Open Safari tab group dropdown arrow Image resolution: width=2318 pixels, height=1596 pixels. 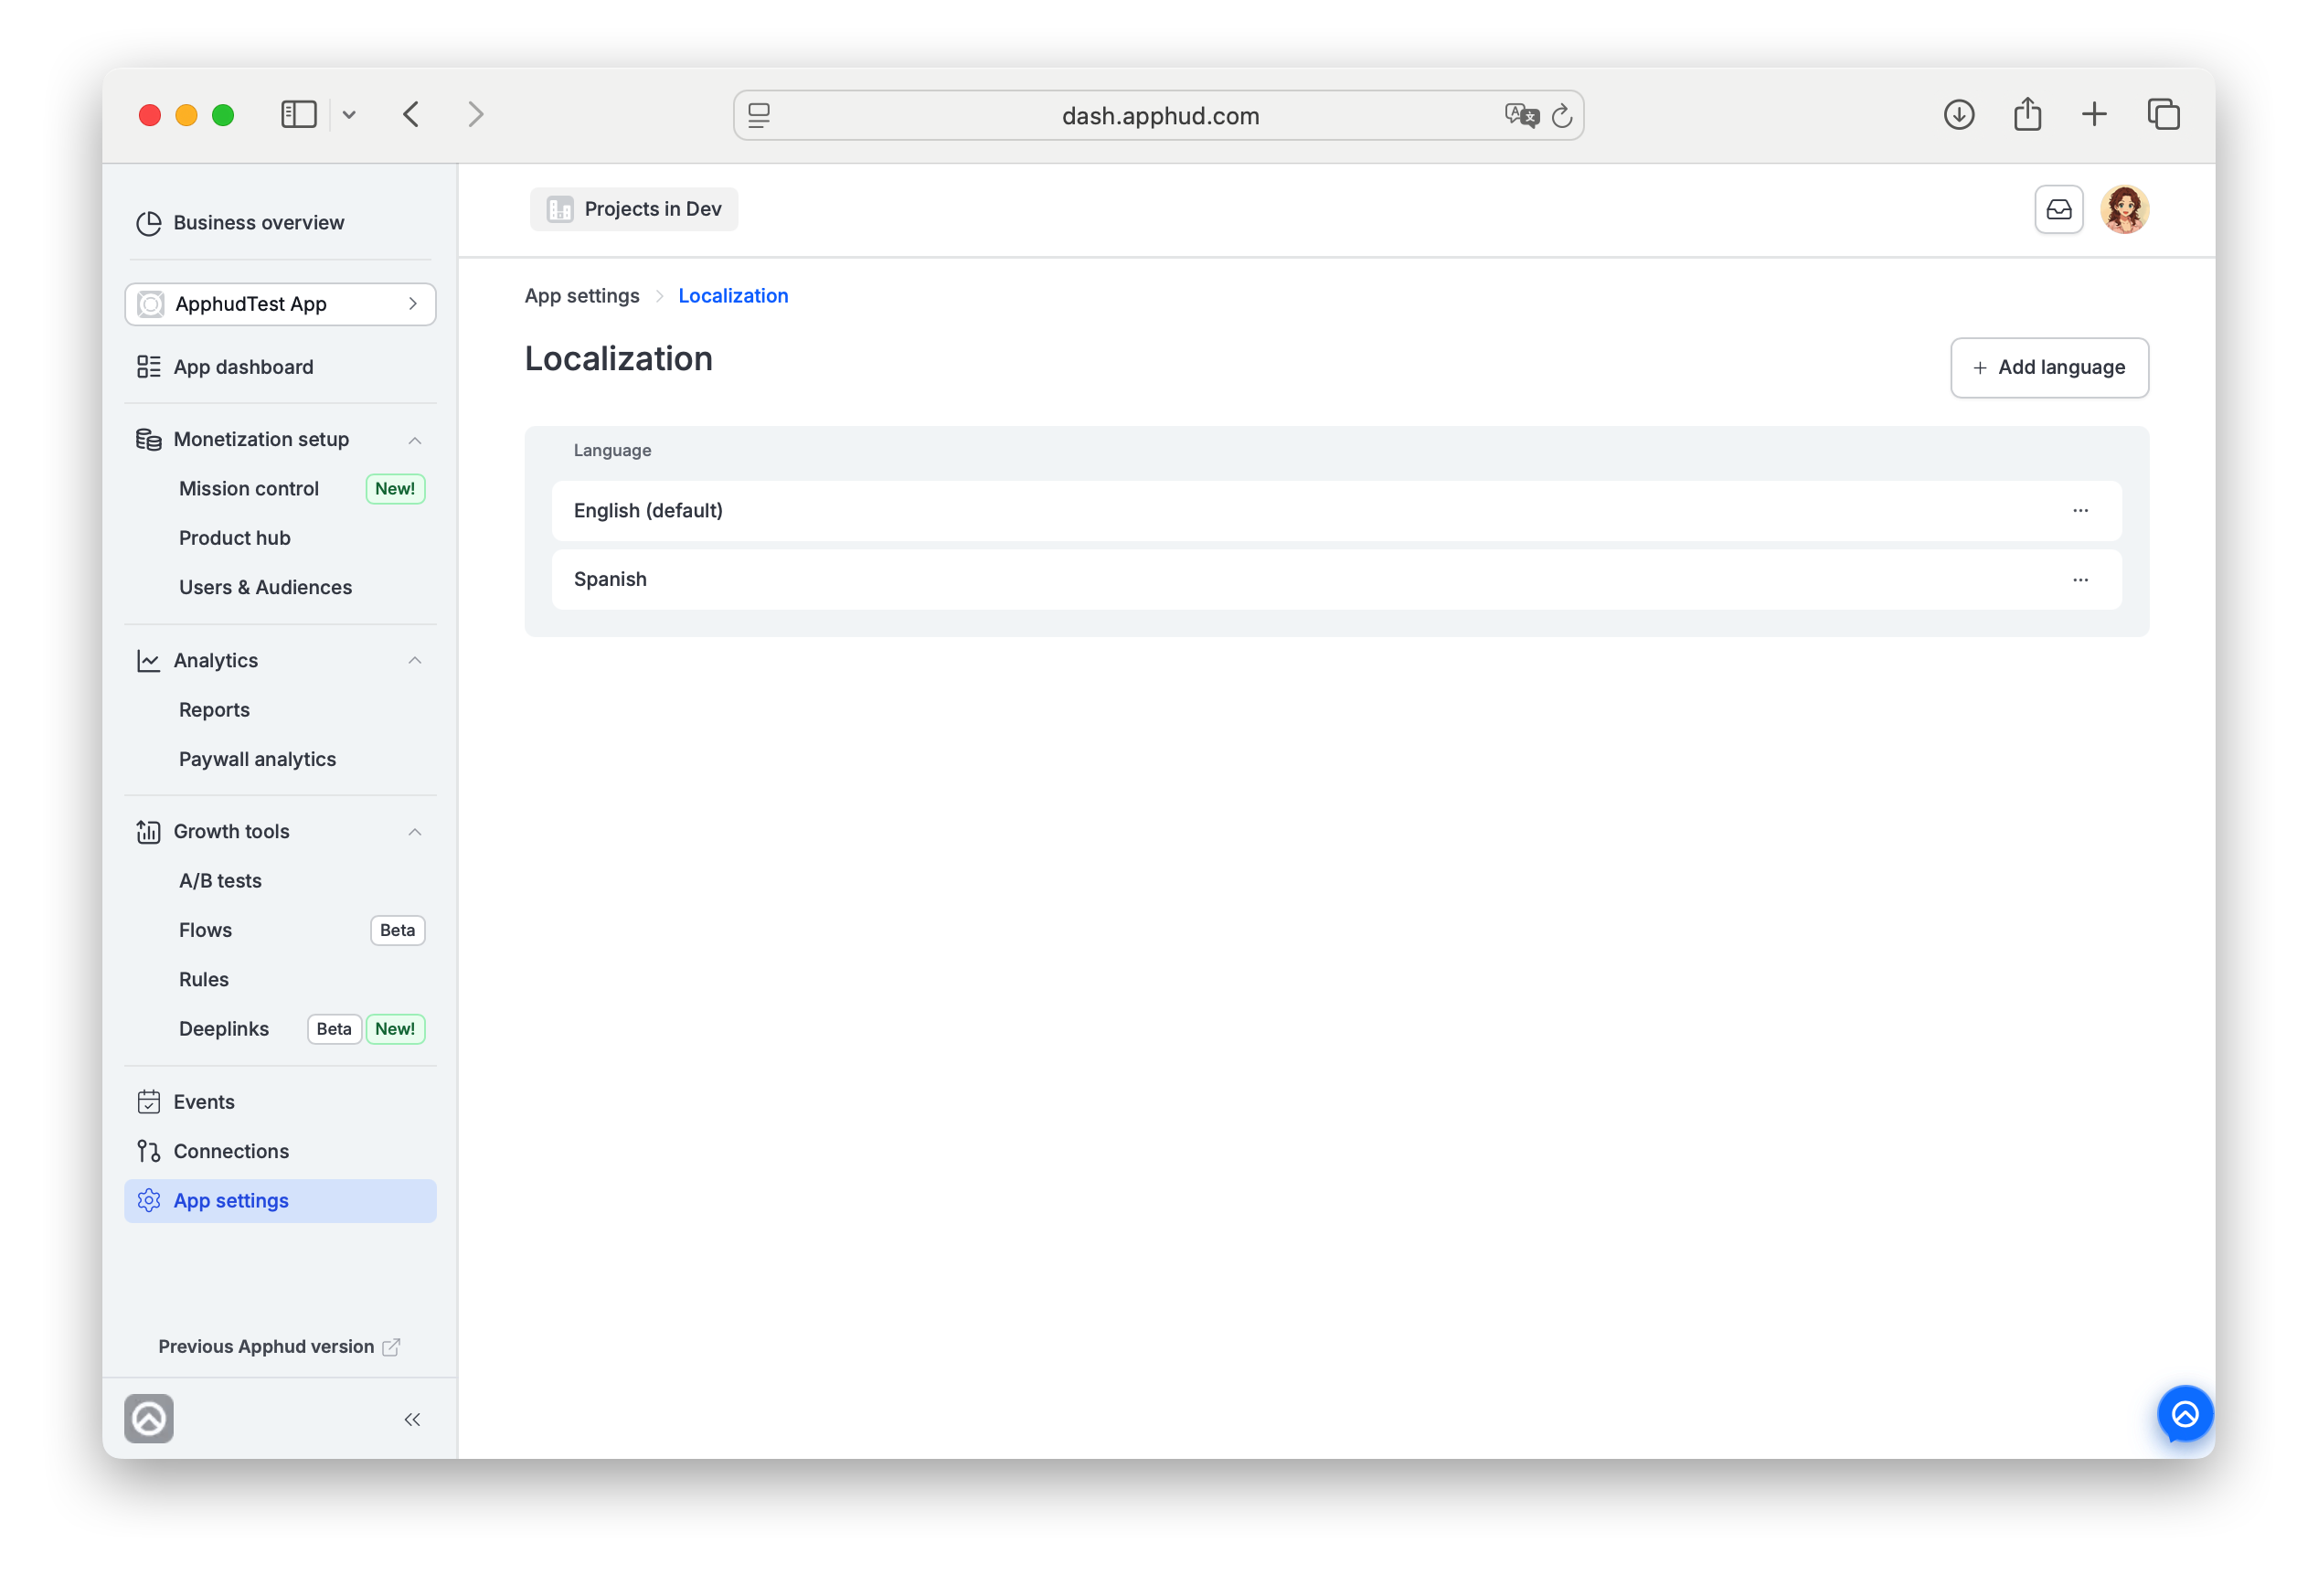pyautogui.click(x=349, y=115)
